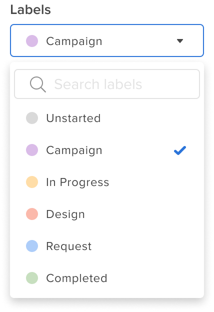Screen dimensions: 214x312
Task: Click the gray Unstarted color dot
Action: 32,118
